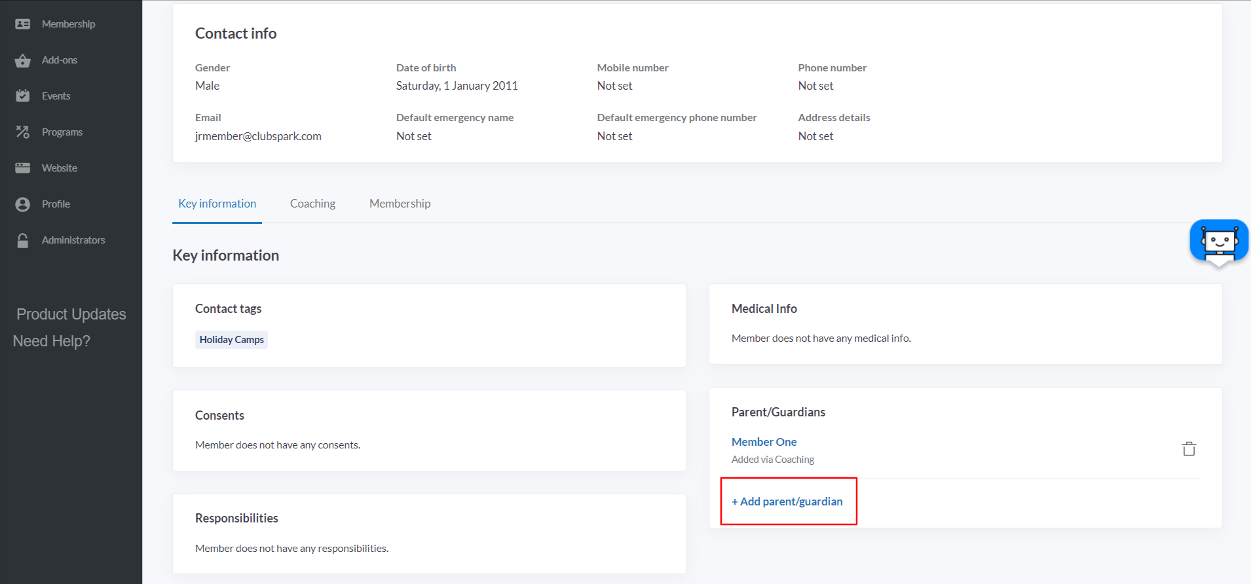Select the Key information tab
The image size is (1251, 584).
tap(217, 204)
